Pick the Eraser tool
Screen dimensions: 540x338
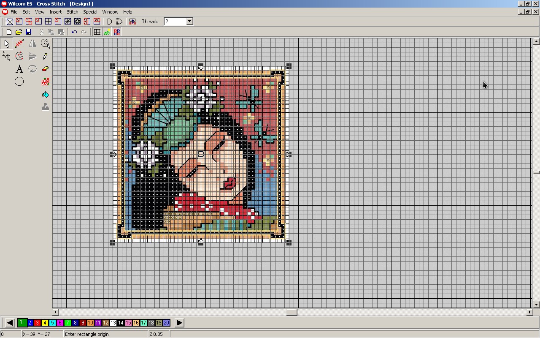(46, 68)
